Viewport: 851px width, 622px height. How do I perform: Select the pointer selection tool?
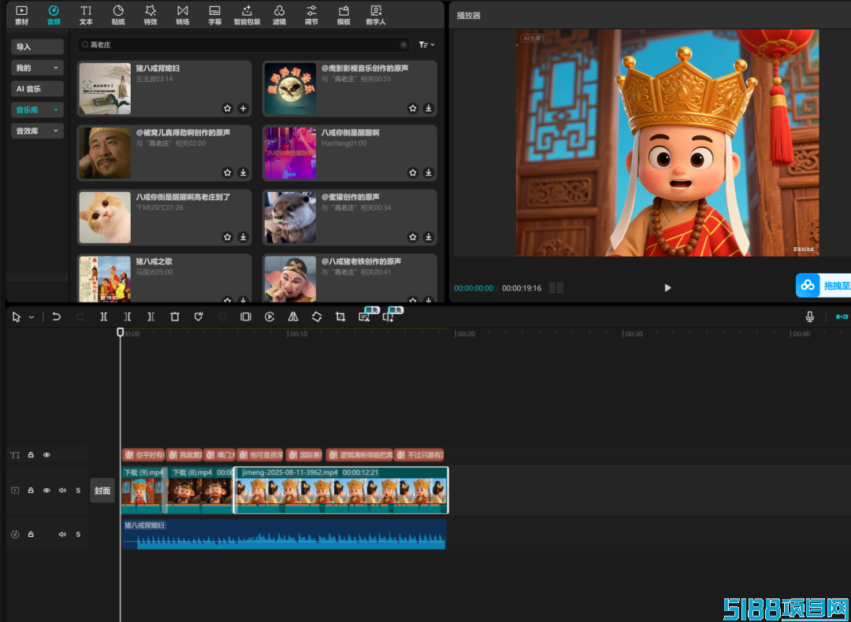tap(17, 317)
